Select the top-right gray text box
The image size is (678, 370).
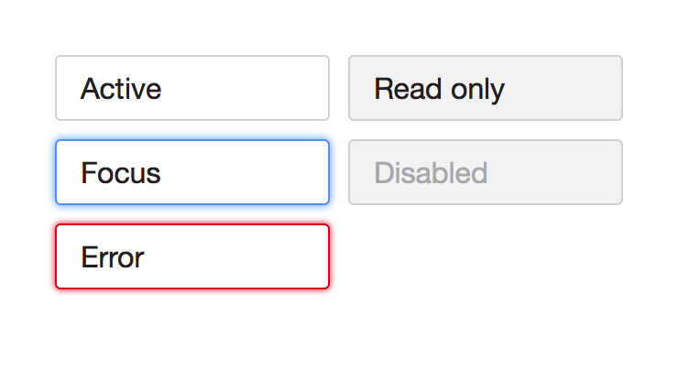point(486,88)
